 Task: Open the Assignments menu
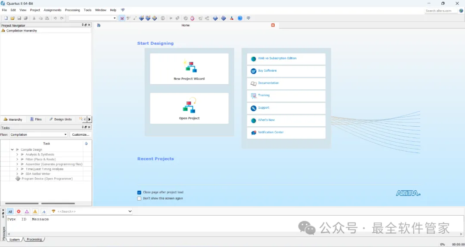52,10
